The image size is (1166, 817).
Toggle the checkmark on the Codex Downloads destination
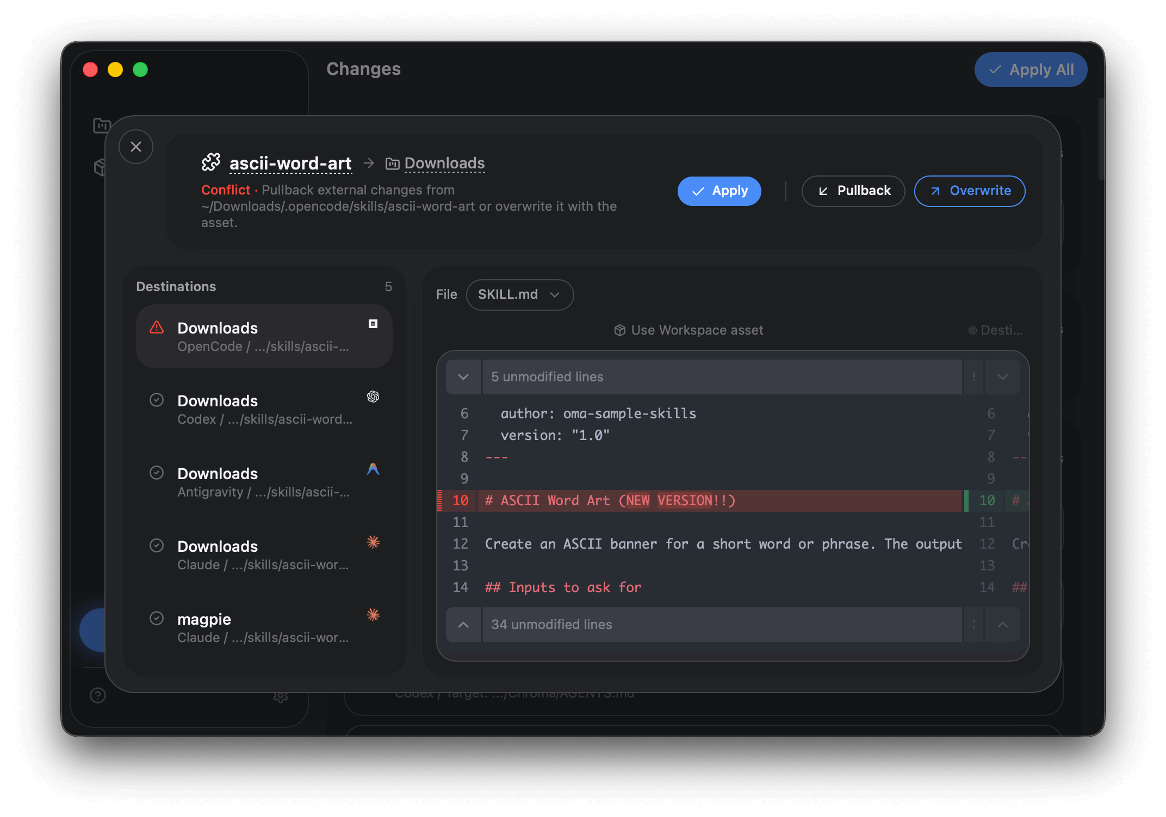(x=157, y=399)
